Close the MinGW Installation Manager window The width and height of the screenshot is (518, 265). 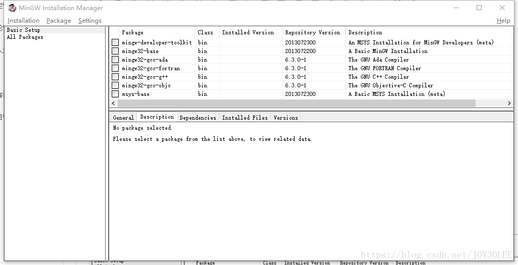(x=502, y=8)
